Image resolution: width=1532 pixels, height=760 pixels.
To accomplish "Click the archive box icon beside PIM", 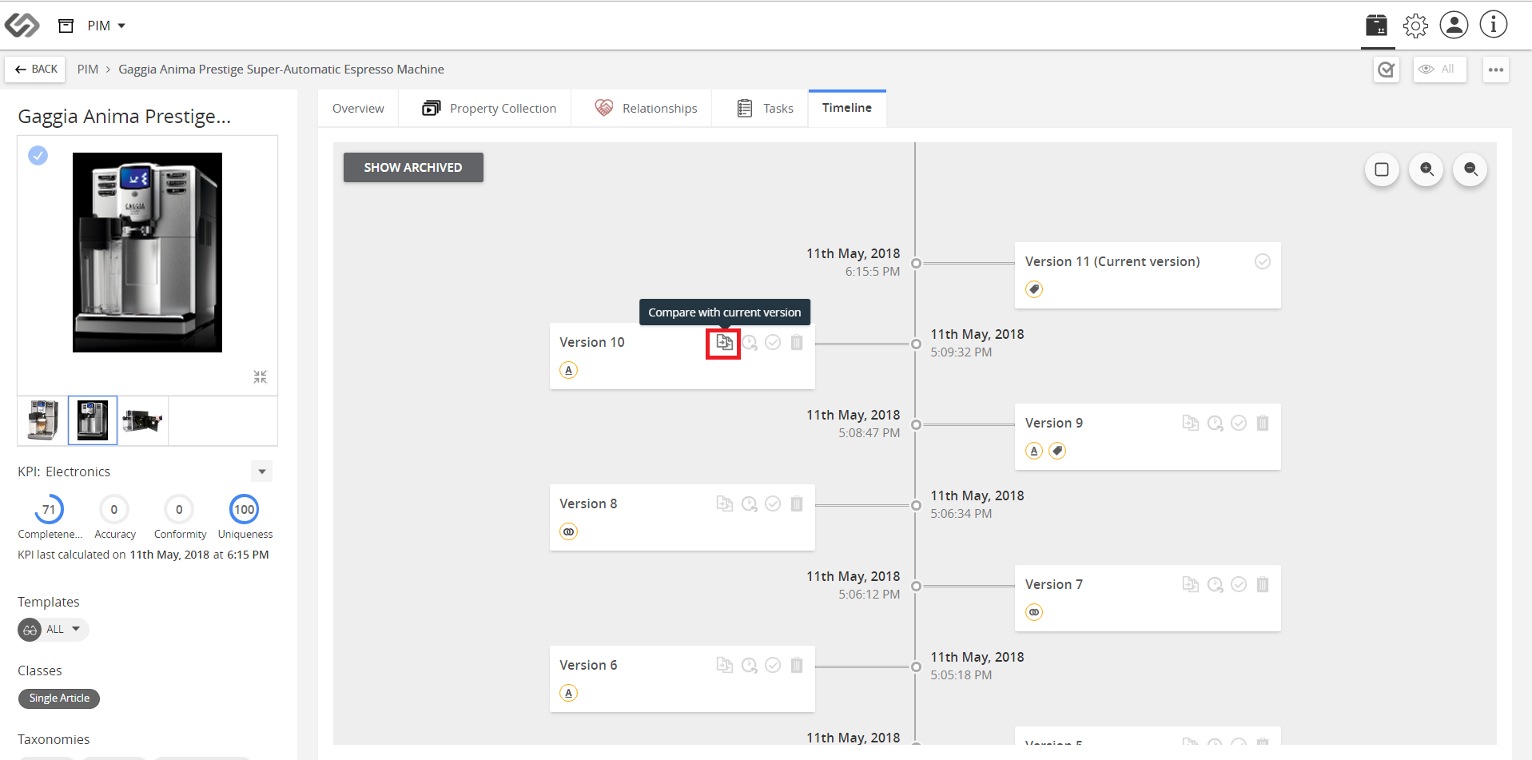I will [x=66, y=26].
